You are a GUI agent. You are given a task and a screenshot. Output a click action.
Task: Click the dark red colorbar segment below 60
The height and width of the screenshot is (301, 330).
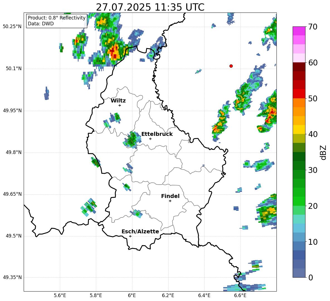(x=299, y=67)
